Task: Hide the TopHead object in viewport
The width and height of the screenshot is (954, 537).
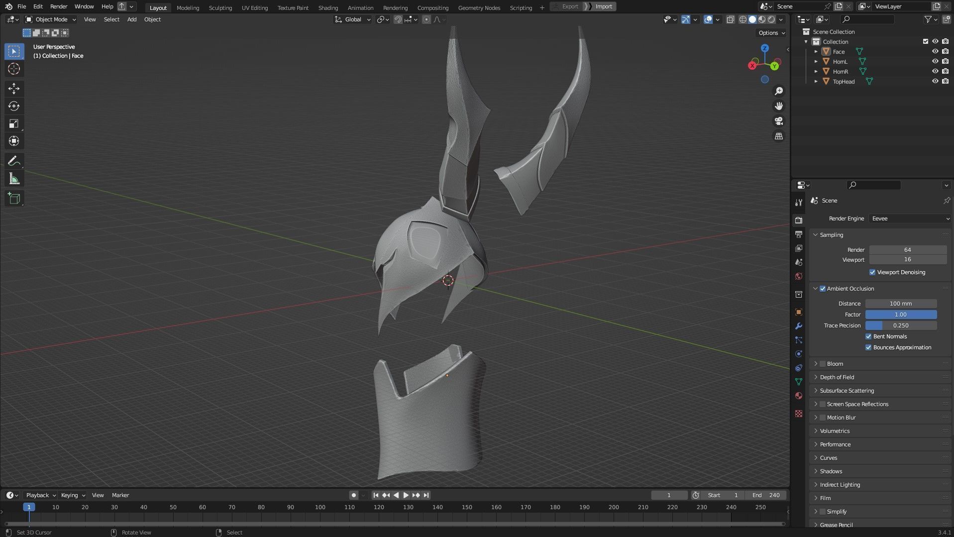Action: pos(935,81)
